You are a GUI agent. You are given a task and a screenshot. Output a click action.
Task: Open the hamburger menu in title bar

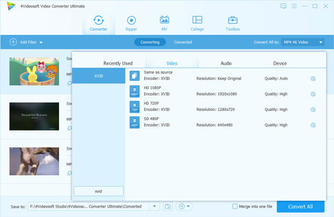[x=294, y=6]
